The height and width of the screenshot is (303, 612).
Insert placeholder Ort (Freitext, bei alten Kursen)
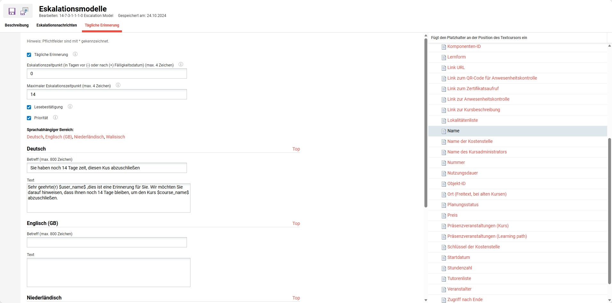click(477, 194)
